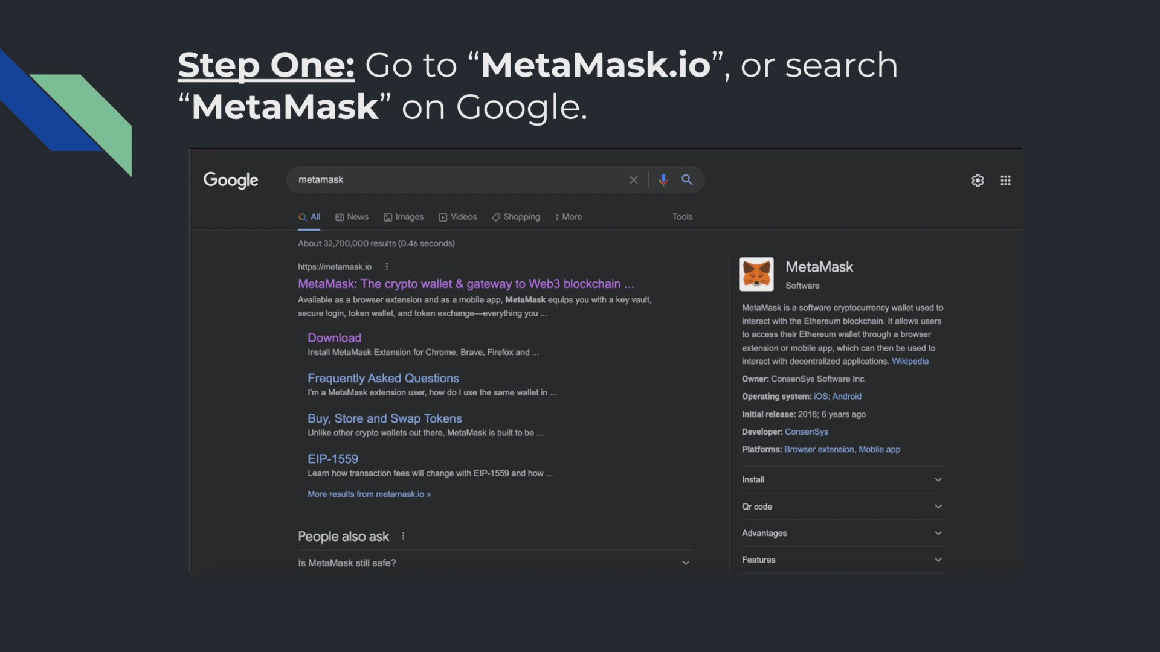The image size is (1160, 652).
Task: Start voice search with the microphone icon
Action: tap(663, 180)
